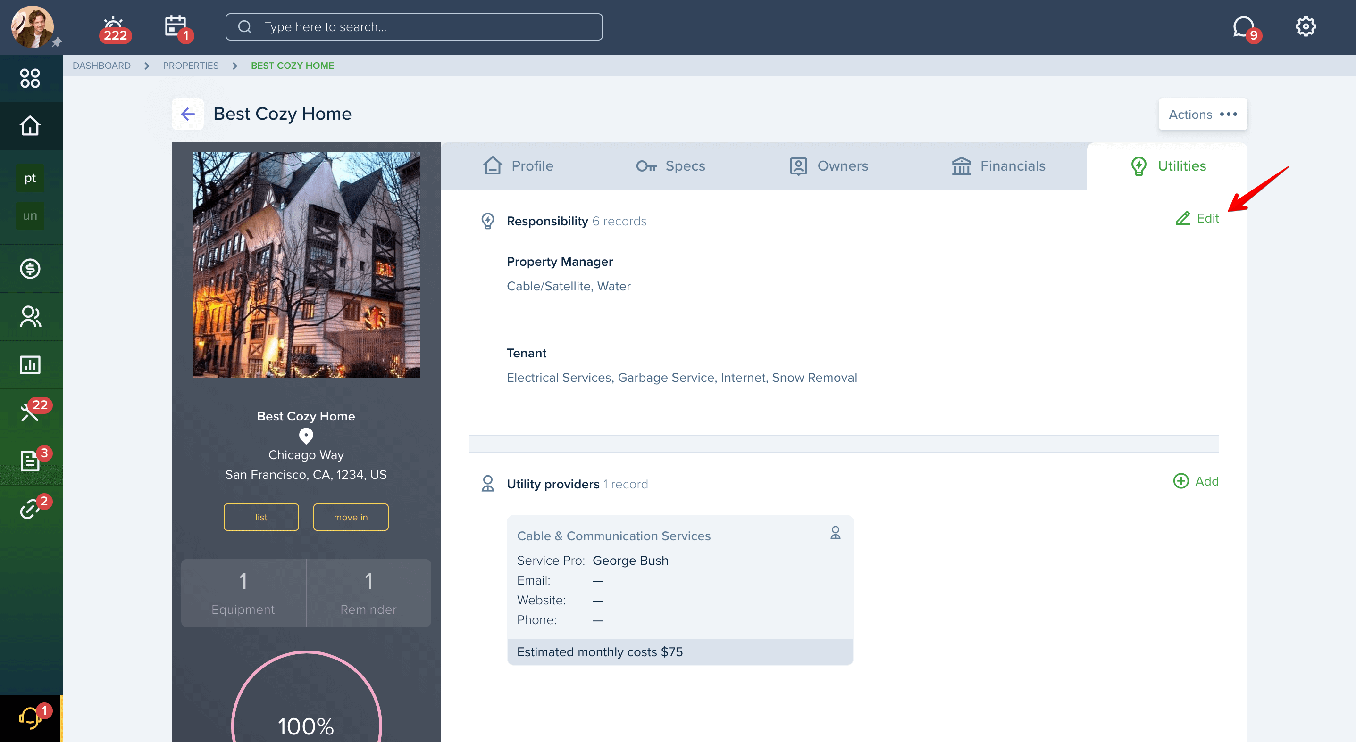Click the contact icon on the Cable card
The height and width of the screenshot is (742, 1356).
coord(836,533)
